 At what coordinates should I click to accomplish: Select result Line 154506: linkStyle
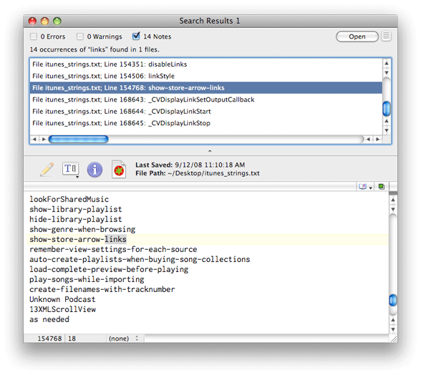click(x=205, y=76)
